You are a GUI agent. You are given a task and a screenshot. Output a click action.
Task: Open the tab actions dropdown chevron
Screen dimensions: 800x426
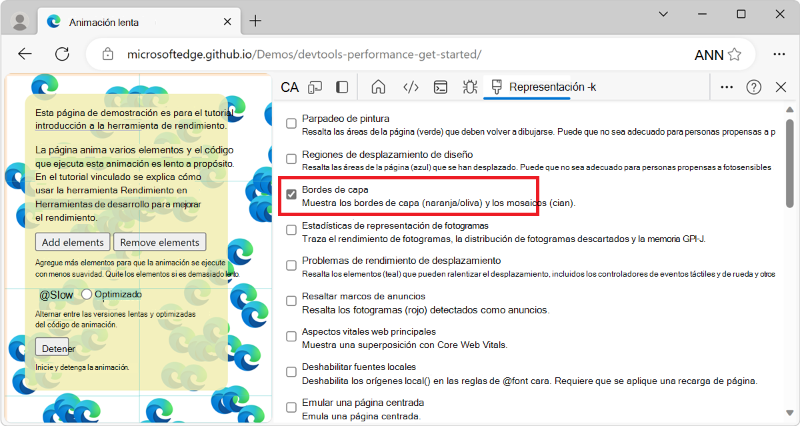[x=663, y=14]
